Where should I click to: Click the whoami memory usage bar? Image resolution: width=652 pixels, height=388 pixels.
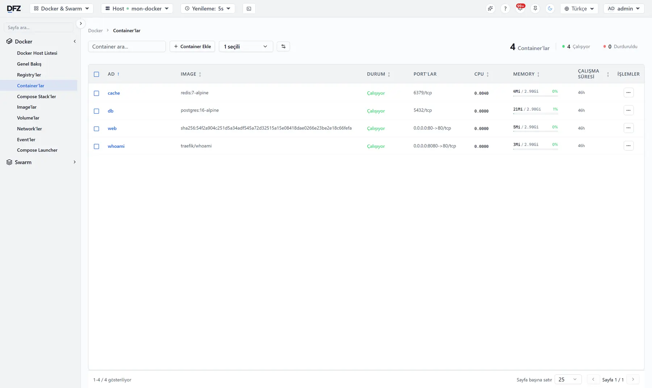pos(535,149)
